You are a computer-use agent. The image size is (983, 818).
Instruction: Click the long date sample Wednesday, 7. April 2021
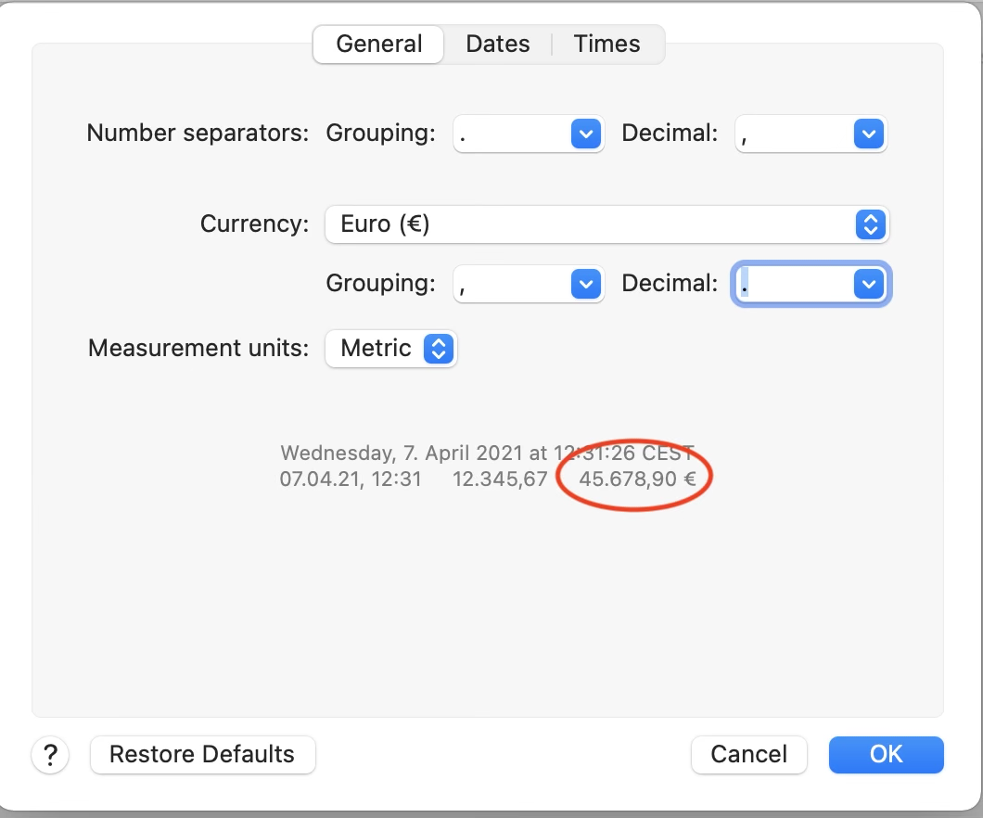(x=402, y=454)
